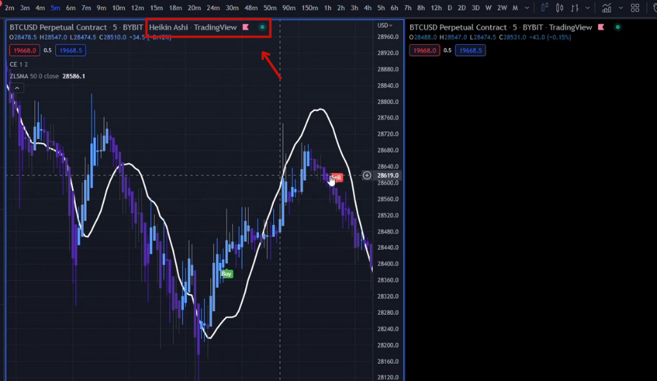Viewport: 657px width, 381px height.
Task: Collapse the indicator legend with chevron button
Action: pyautogui.click(x=17, y=89)
